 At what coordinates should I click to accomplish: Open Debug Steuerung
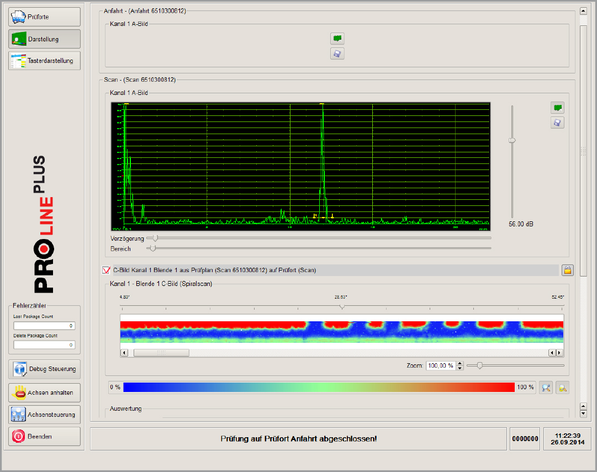coord(44,369)
